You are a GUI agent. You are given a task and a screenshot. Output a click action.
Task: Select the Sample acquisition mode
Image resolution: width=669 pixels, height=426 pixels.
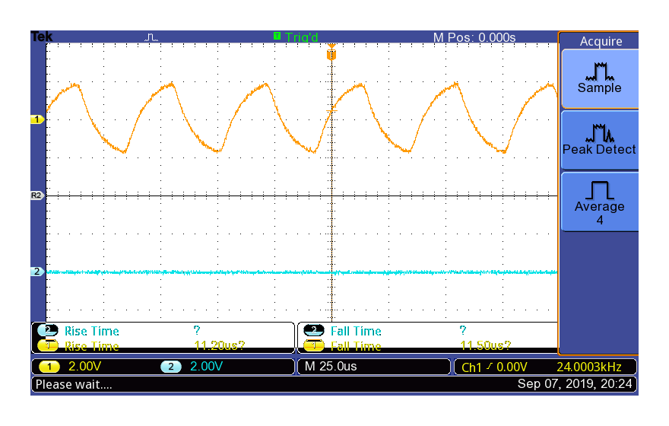tap(600, 79)
